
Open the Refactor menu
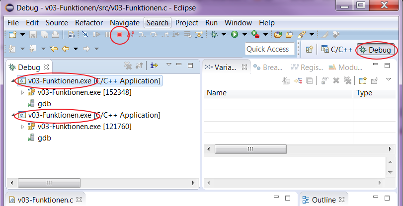89,23
